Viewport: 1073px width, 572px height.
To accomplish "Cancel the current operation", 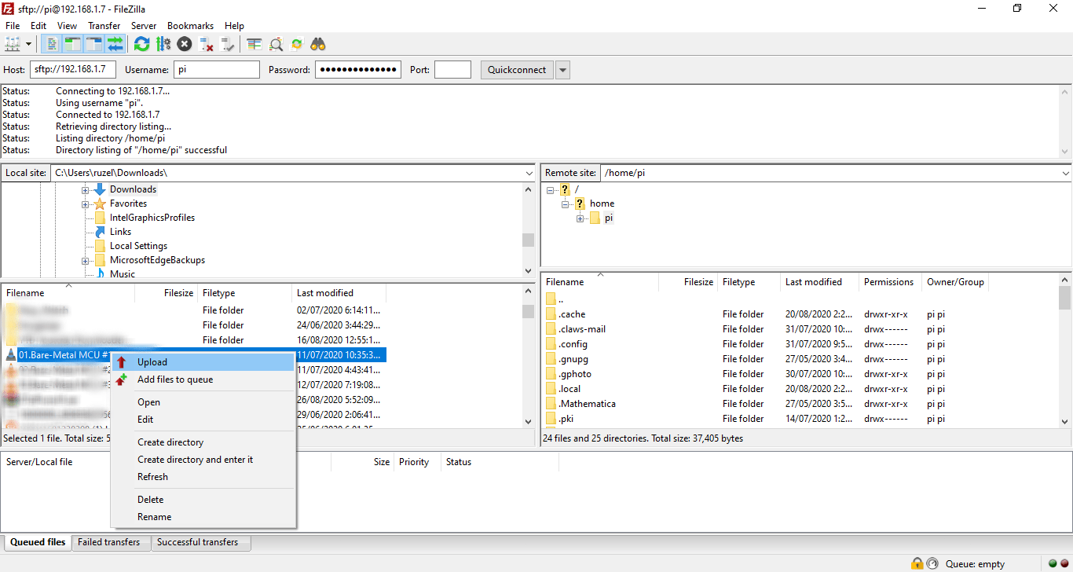I will pyautogui.click(x=184, y=44).
